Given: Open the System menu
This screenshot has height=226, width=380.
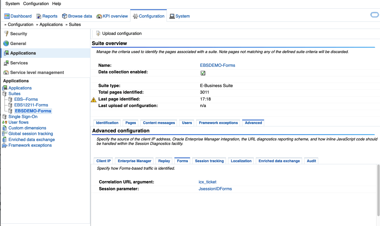Looking at the screenshot, I should (x=13, y=4).
